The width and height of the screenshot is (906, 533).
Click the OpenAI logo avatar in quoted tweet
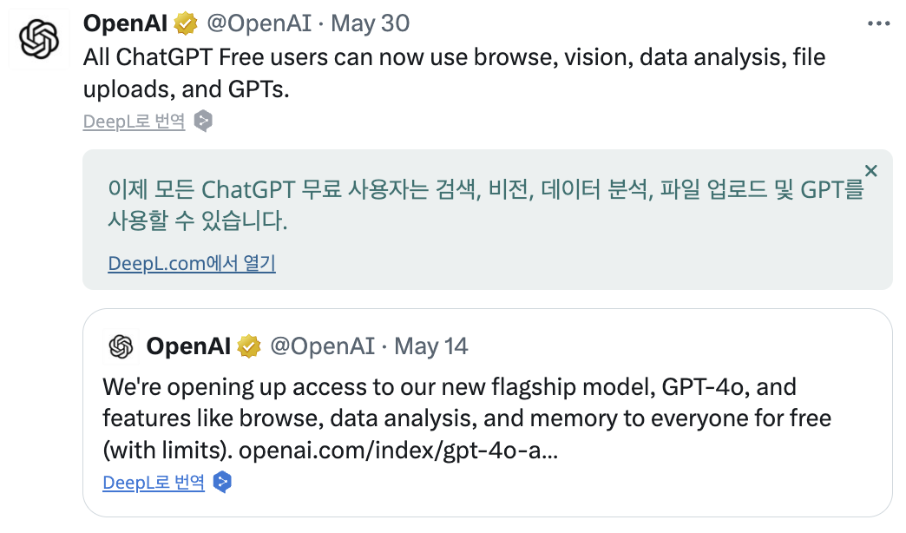pyautogui.click(x=120, y=346)
